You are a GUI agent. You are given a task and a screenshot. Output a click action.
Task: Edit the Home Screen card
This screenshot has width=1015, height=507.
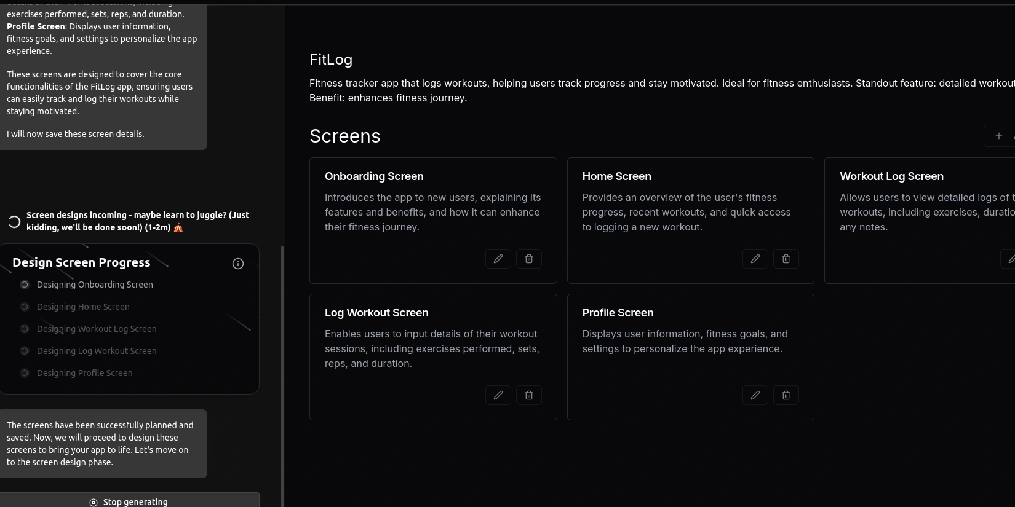pyautogui.click(x=755, y=259)
